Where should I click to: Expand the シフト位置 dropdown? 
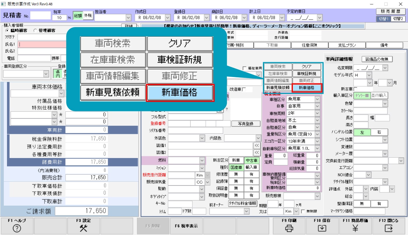[x=385, y=140]
